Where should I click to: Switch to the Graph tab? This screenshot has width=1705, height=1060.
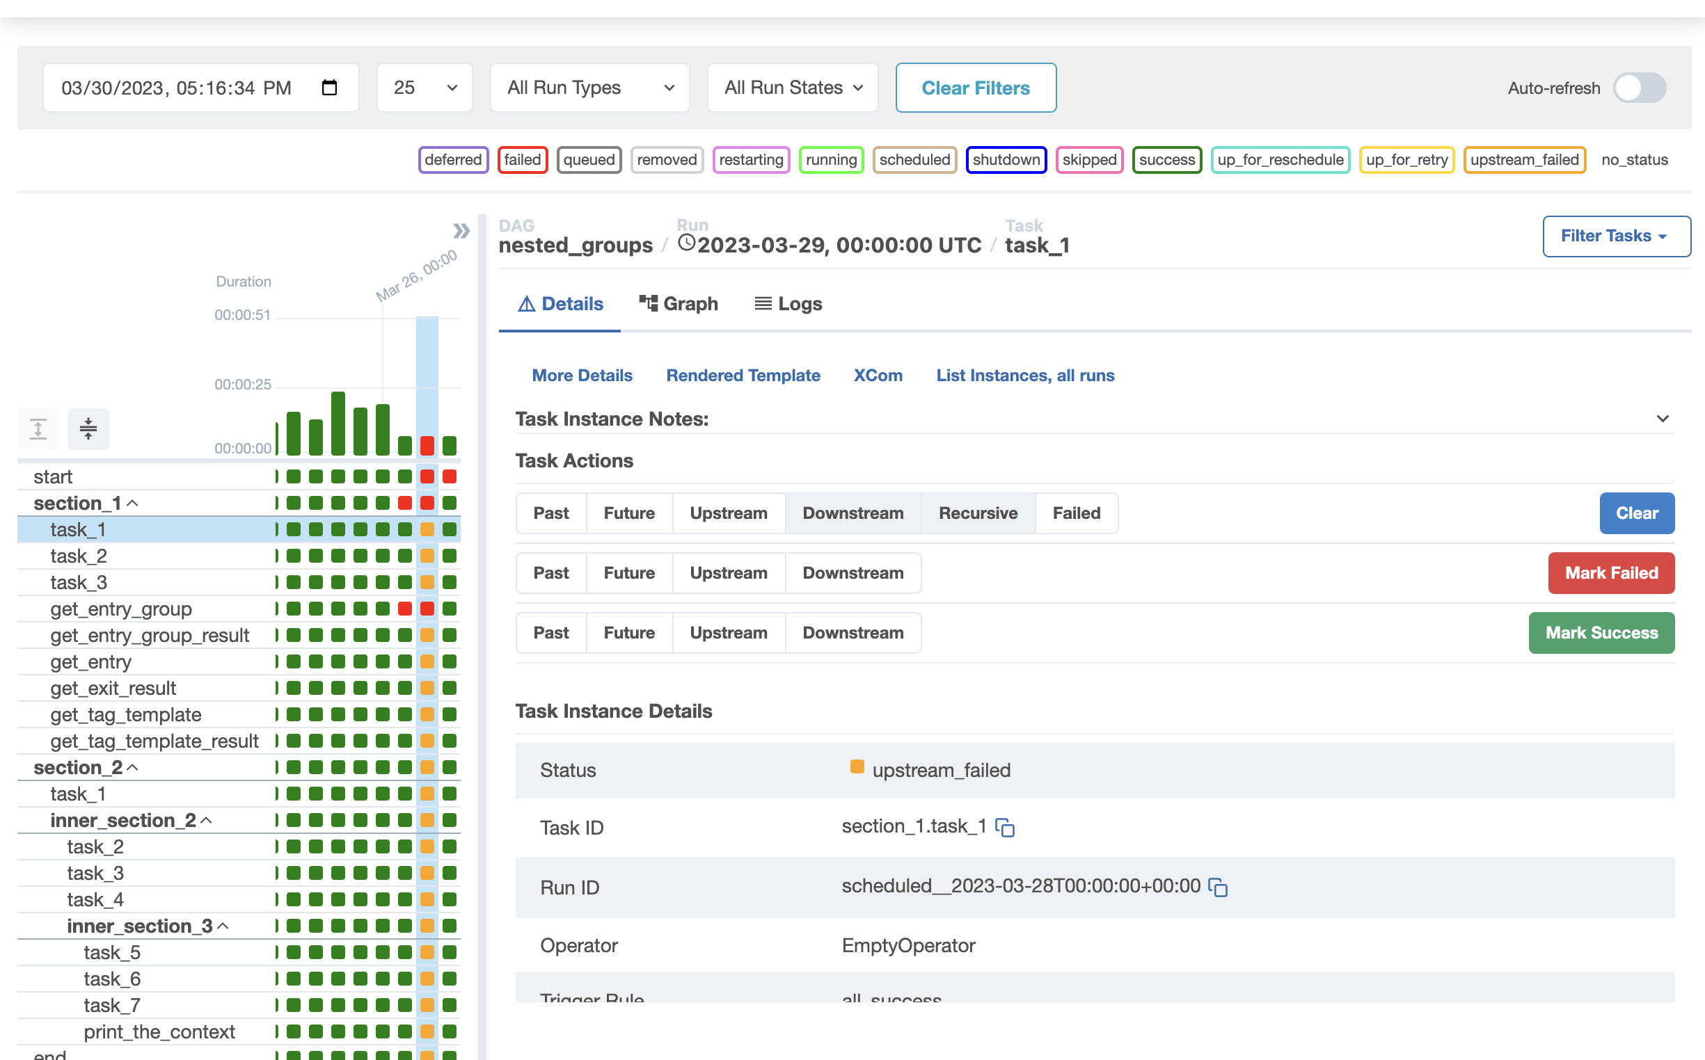click(679, 304)
